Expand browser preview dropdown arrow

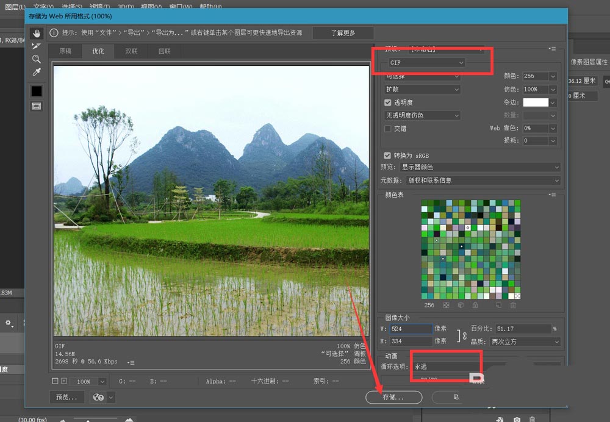(111, 397)
